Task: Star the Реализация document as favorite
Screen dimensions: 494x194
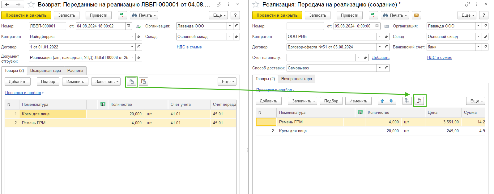Action: tap(256, 4)
